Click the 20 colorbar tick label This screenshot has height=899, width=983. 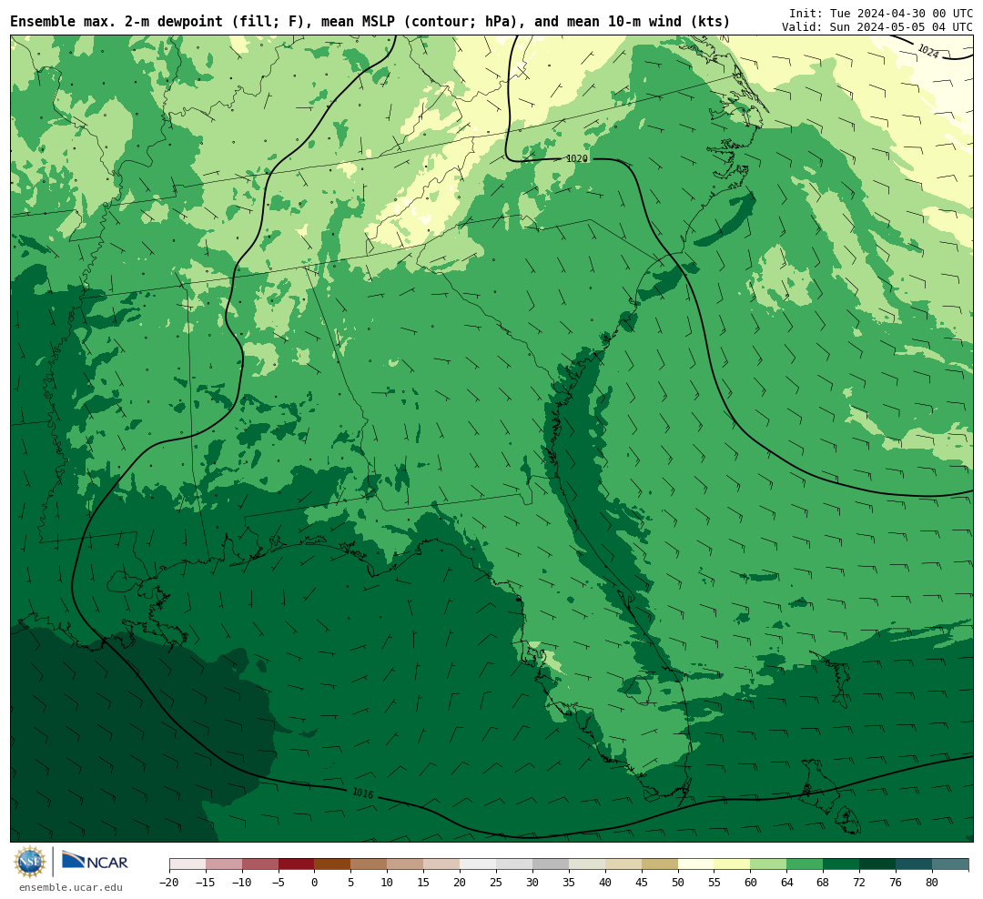[x=461, y=883]
